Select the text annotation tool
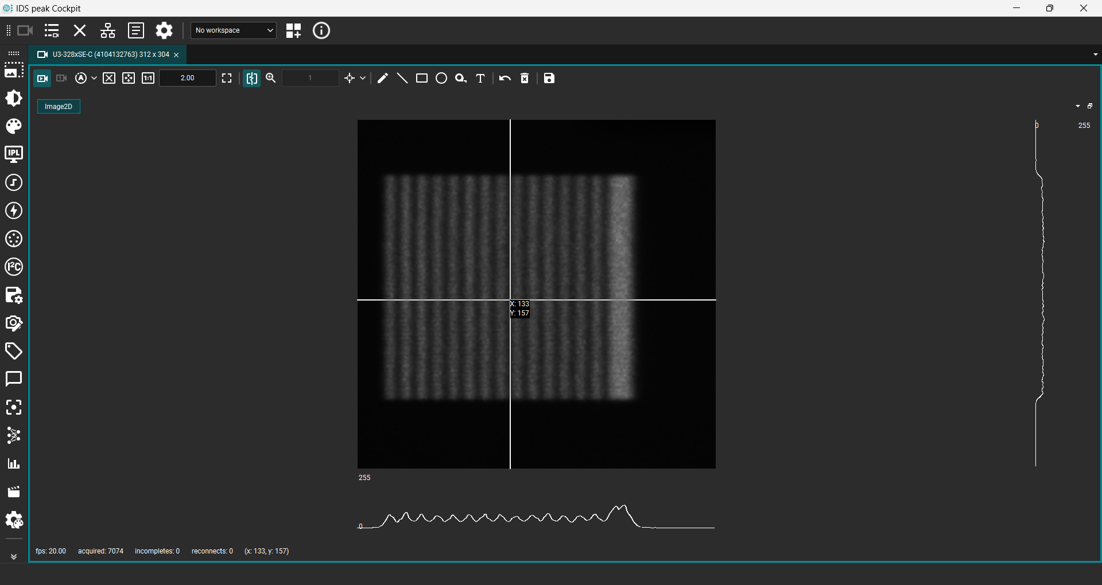 (480, 79)
